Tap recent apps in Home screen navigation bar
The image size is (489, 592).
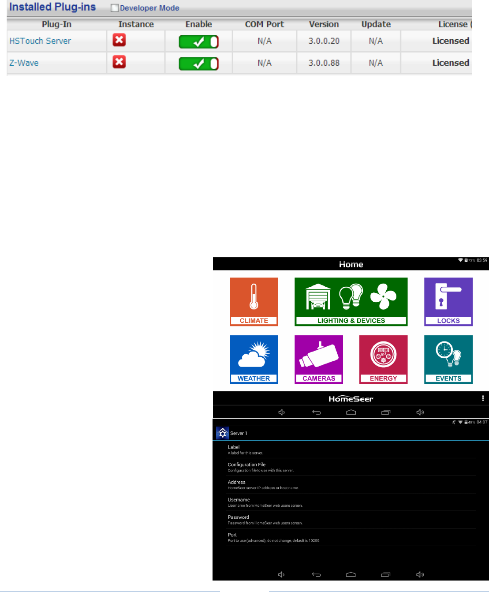[386, 412]
